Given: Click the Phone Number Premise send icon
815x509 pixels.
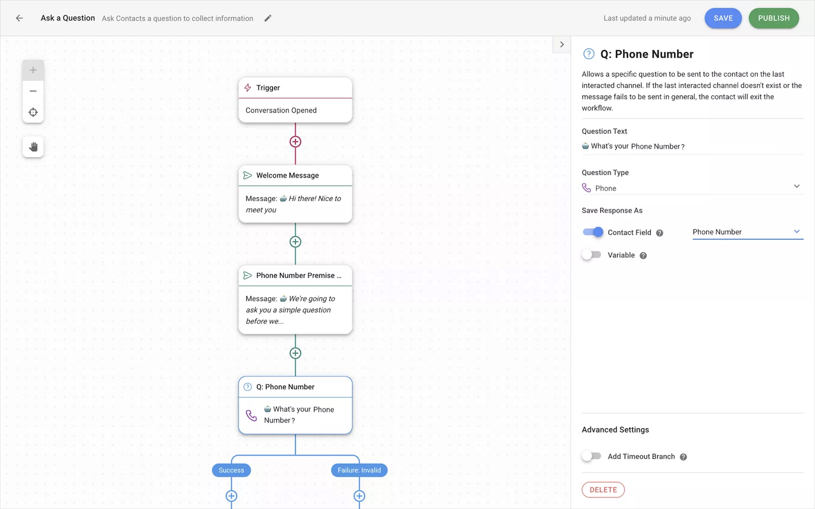Looking at the screenshot, I should (x=248, y=275).
